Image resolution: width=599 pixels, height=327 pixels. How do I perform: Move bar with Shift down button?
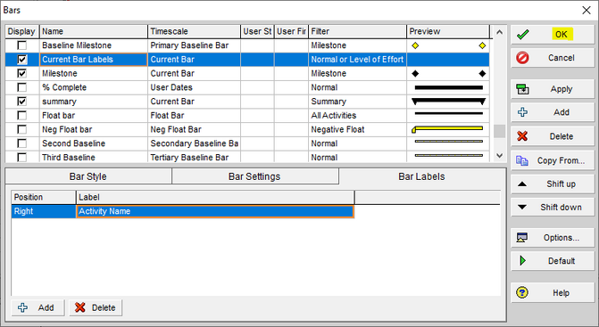553,208
